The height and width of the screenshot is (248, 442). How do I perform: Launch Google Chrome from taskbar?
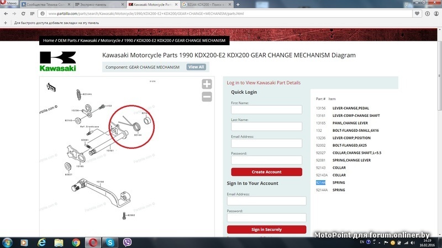[x=76, y=242]
